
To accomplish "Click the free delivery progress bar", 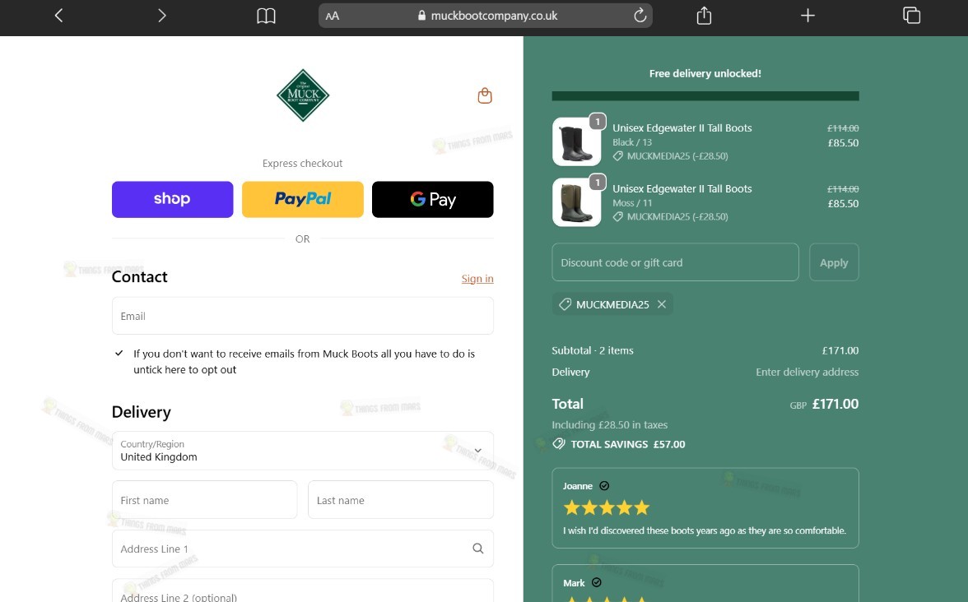I will pos(705,96).
